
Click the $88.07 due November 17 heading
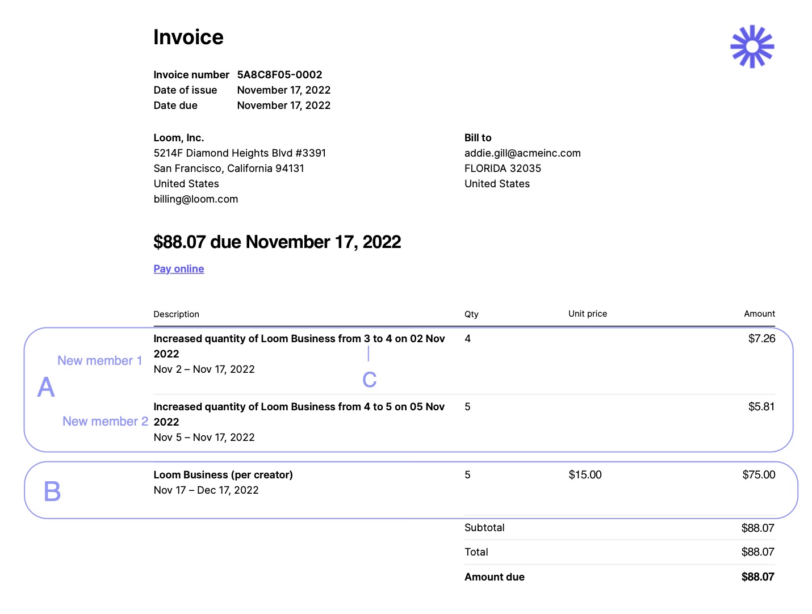coord(277,242)
